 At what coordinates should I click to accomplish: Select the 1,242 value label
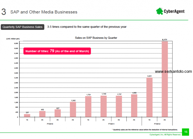pyautogui.click(x=73, y=100)
